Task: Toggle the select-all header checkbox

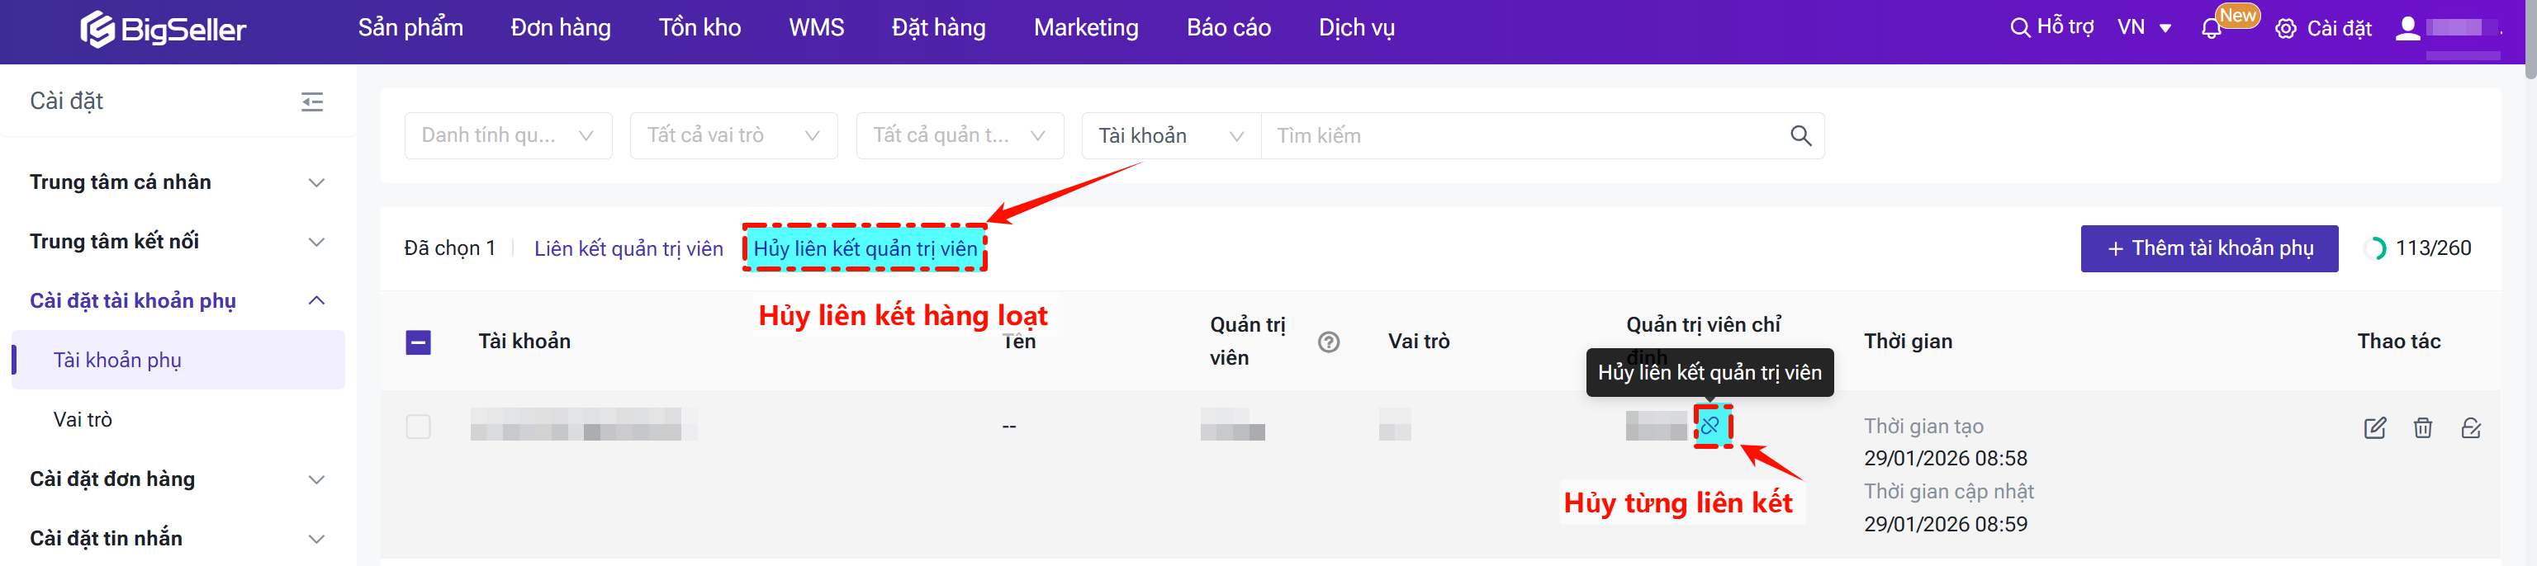Action: pyautogui.click(x=419, y=342)
